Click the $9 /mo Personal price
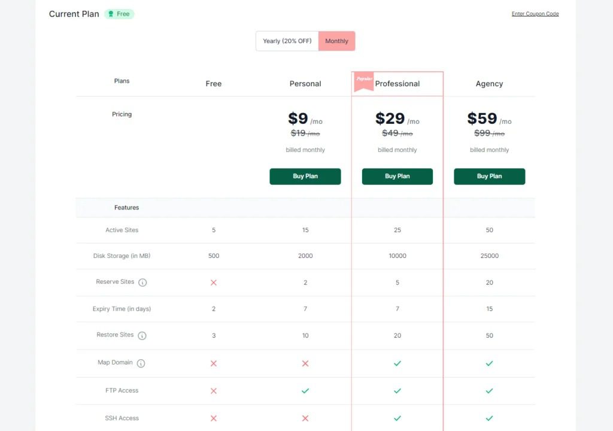 (x=305, y=119)
